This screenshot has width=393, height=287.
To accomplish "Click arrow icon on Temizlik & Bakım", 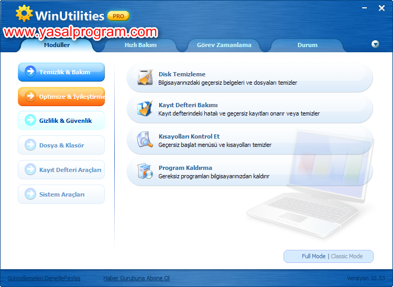I will (30, 72).
